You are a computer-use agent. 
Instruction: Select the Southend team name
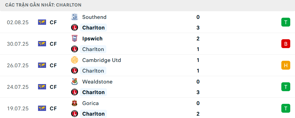(x=94, y=17)
